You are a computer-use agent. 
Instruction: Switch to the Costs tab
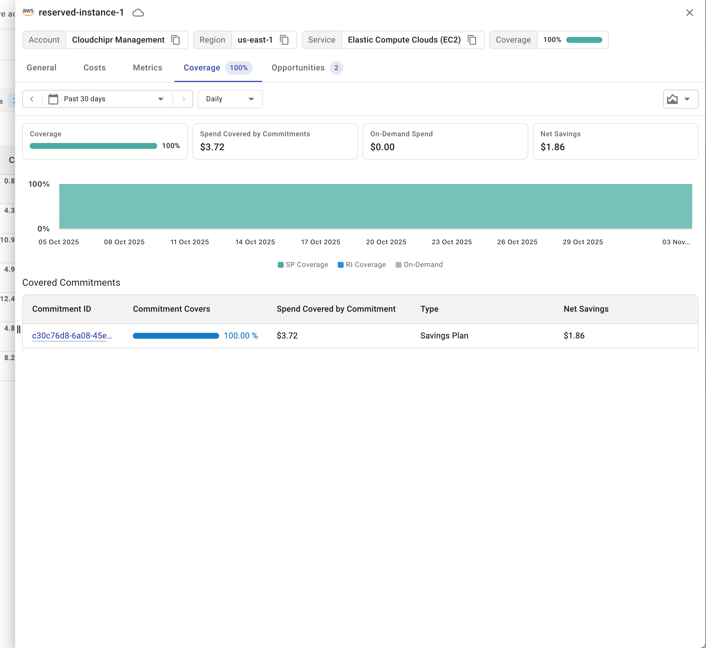pyautogui.click(x=94, y=68)
